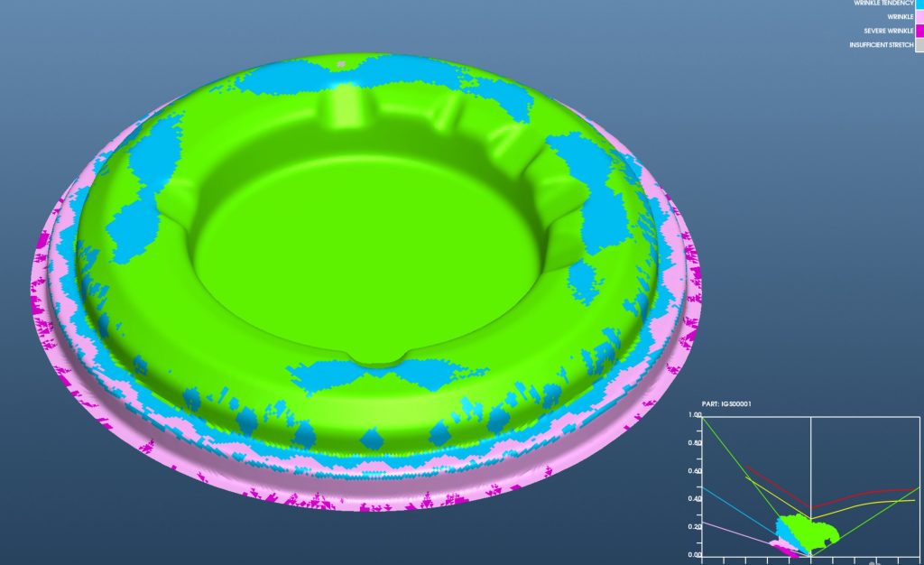Click the SEVERE WRINKLE legend label
The height and width of the screenshot is (565, 924).
click(888, 31)
